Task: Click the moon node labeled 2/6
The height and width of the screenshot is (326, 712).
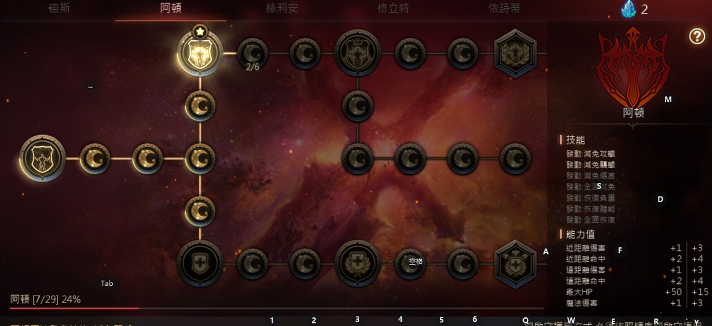Action: pos(253,54)
